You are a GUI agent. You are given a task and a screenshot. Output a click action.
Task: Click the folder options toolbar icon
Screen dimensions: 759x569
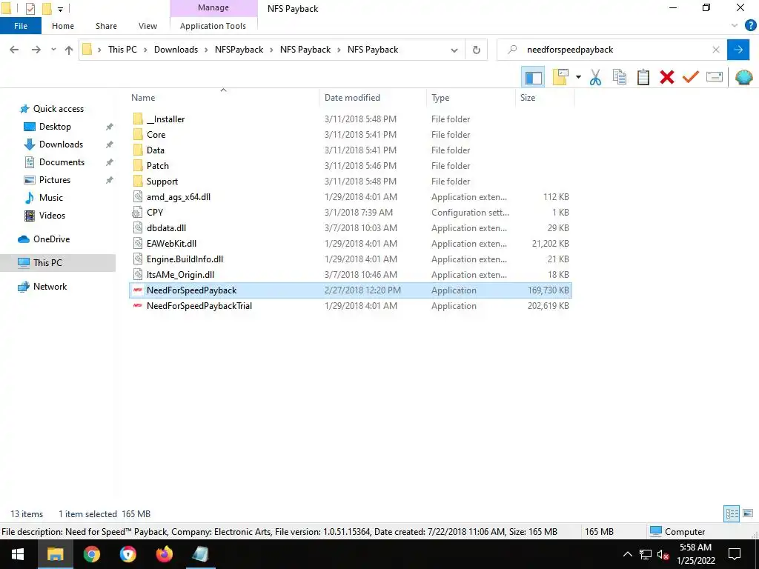click(x=560, y=77)
